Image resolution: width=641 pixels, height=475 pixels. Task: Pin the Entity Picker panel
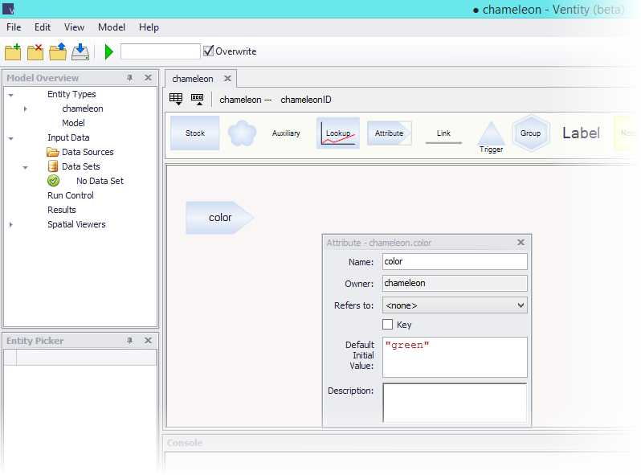point(129,341)
